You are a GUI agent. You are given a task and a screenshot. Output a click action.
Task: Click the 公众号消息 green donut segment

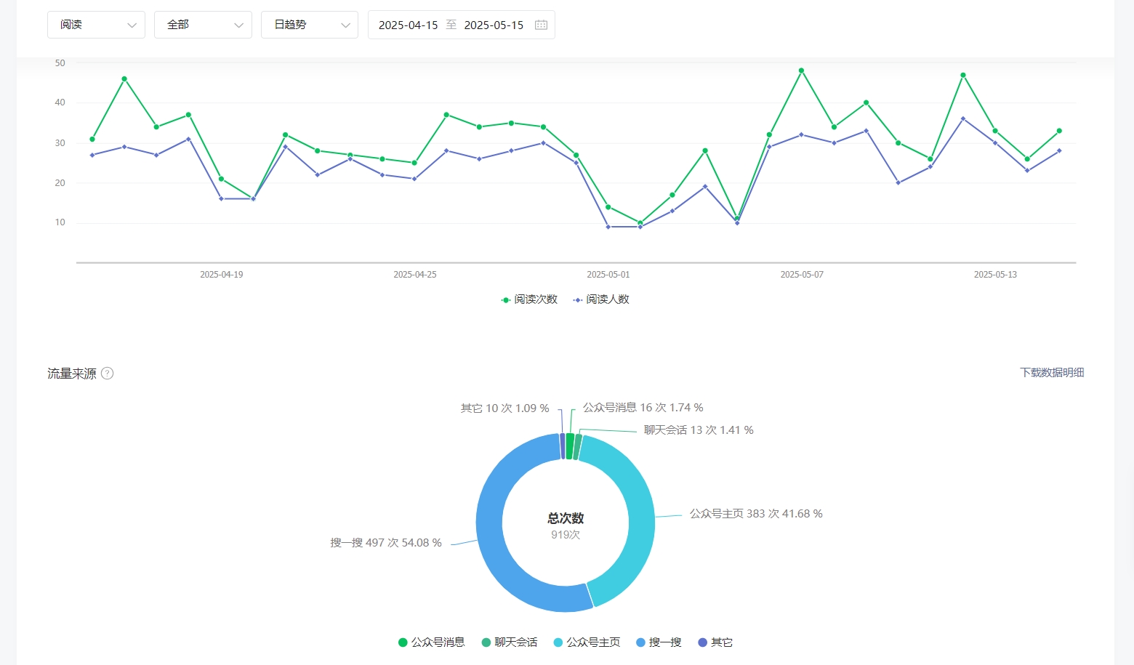[570, 446]
